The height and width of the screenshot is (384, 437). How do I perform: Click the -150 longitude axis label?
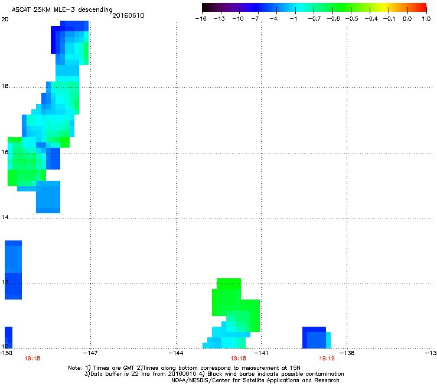point(6,353)
